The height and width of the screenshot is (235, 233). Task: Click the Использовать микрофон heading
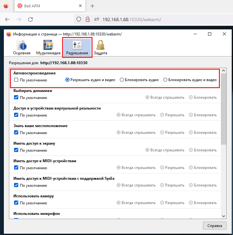tap(37, 214)
